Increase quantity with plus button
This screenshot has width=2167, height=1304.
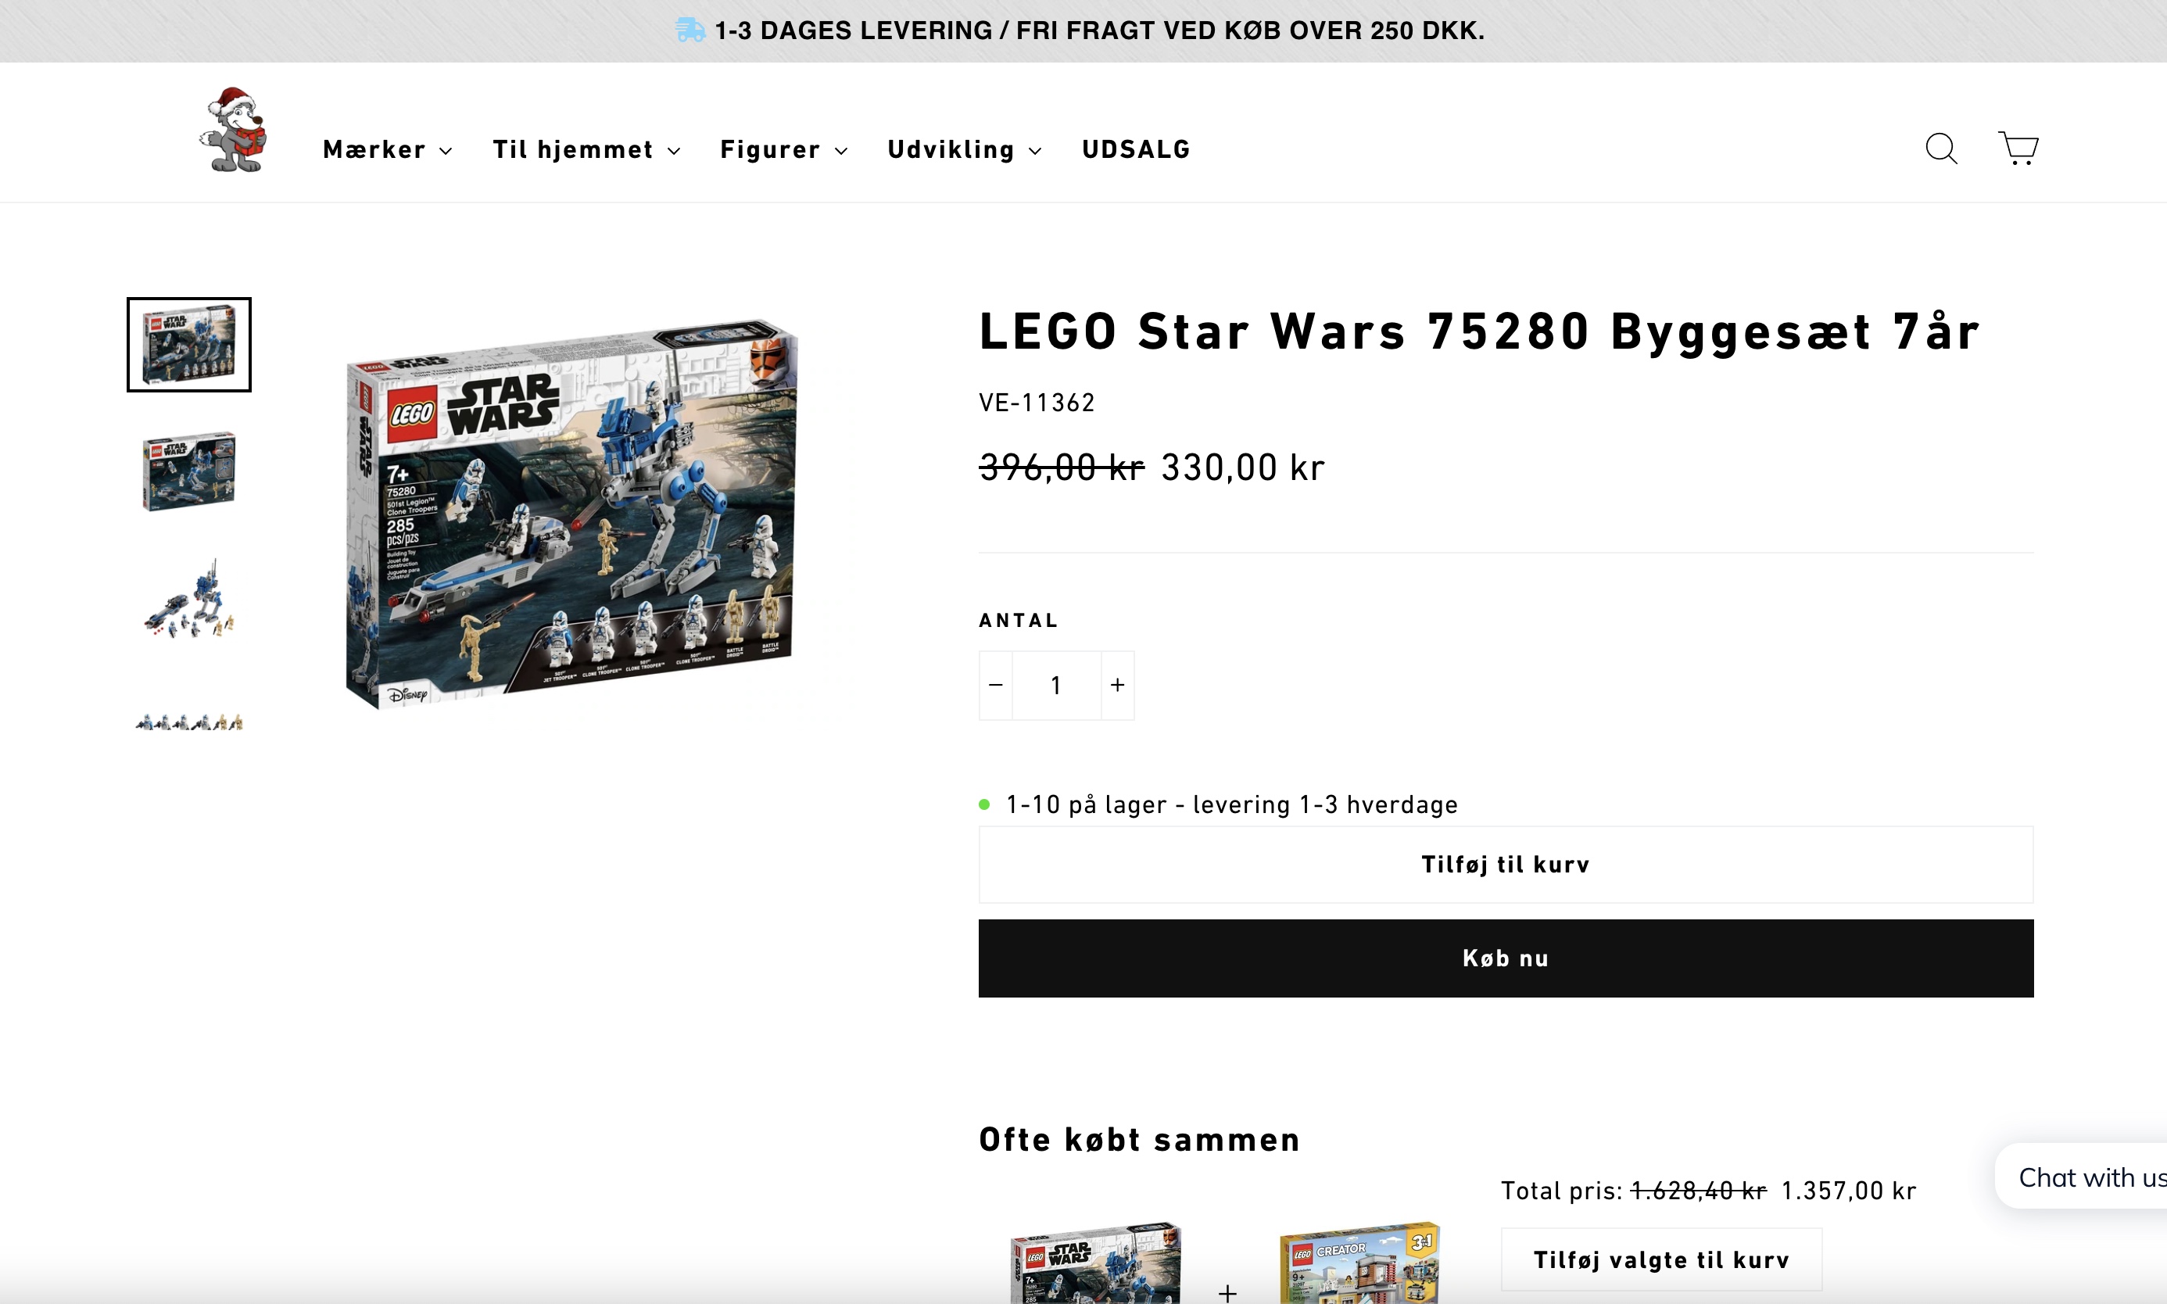(1117, 686)
